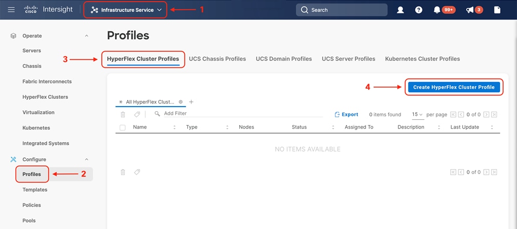Go to last page in bottom pager
This screenshot has width=517, height=229.
[494, 172]
